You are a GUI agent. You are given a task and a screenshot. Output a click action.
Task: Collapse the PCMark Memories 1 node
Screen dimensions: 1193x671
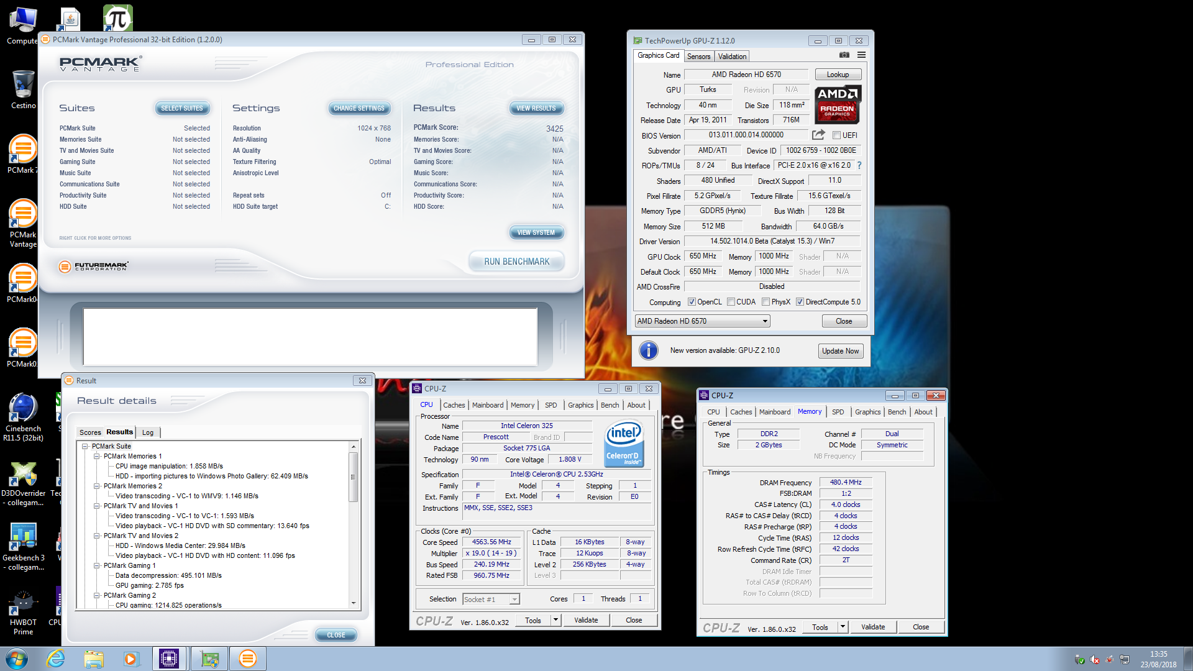tap(97, 456)
